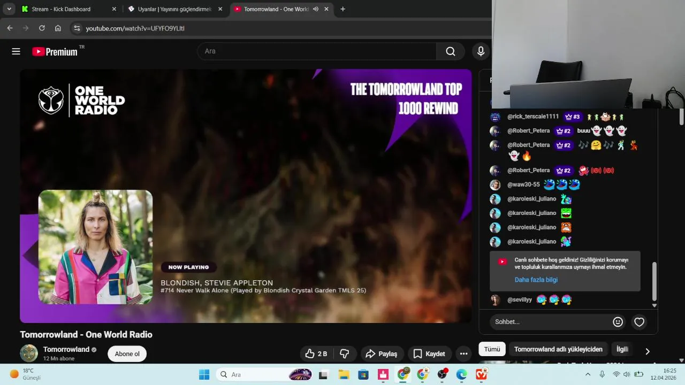Mute the Tomorrowland tab audio icon

(x=316, y=9)
